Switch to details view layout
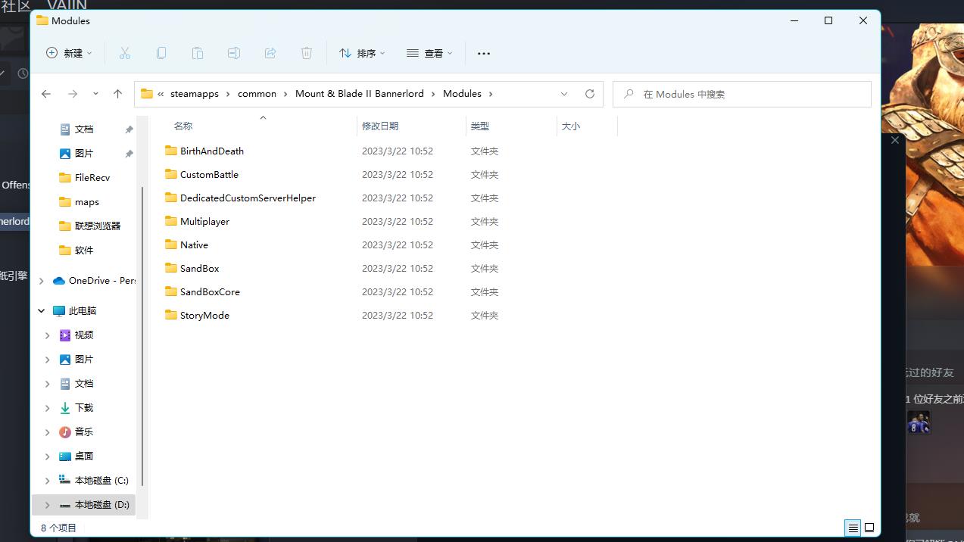 (x=853, y=528)
